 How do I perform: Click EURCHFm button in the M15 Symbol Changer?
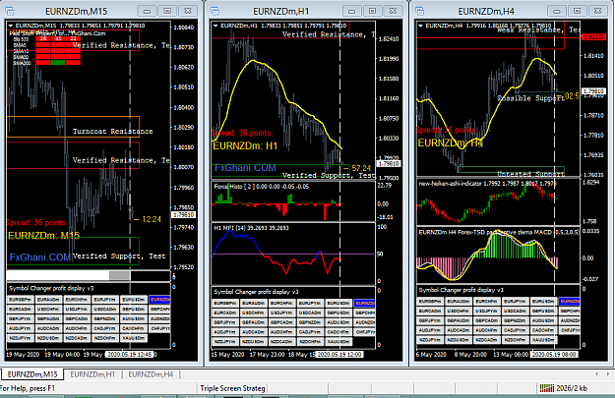point(77,300)
